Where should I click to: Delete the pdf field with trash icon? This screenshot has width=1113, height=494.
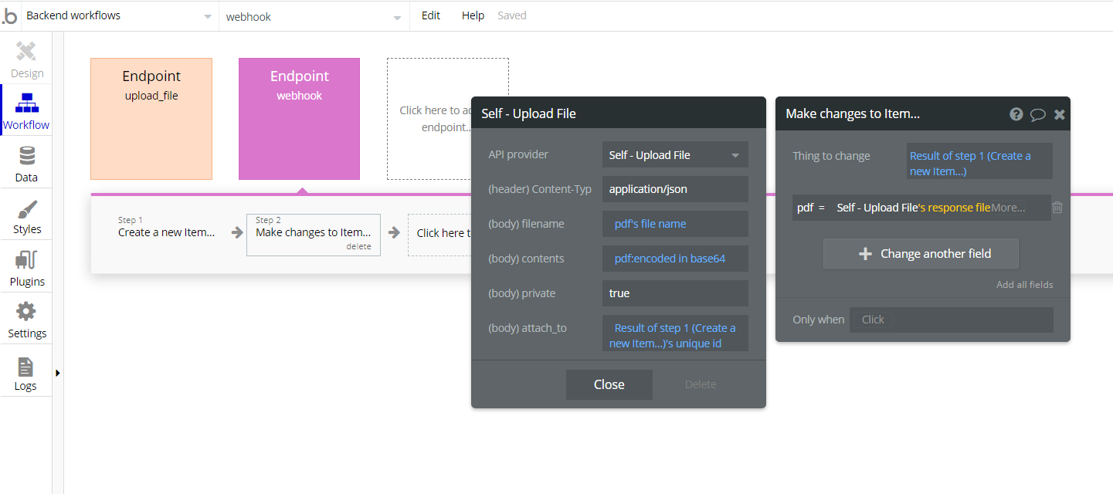point(1057,208)
